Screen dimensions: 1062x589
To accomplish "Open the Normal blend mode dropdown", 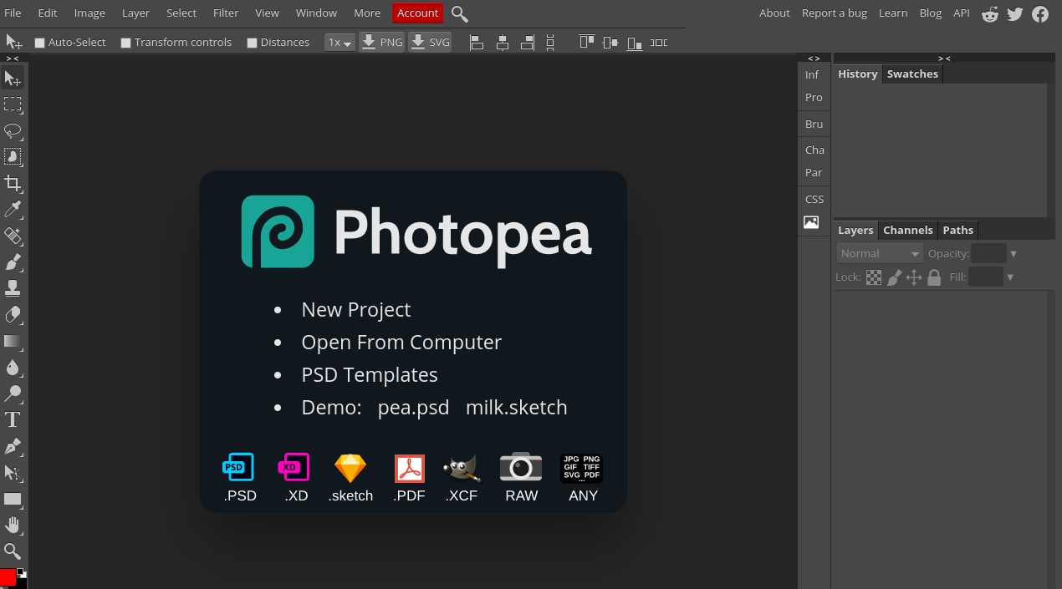I will coord(879,253).
